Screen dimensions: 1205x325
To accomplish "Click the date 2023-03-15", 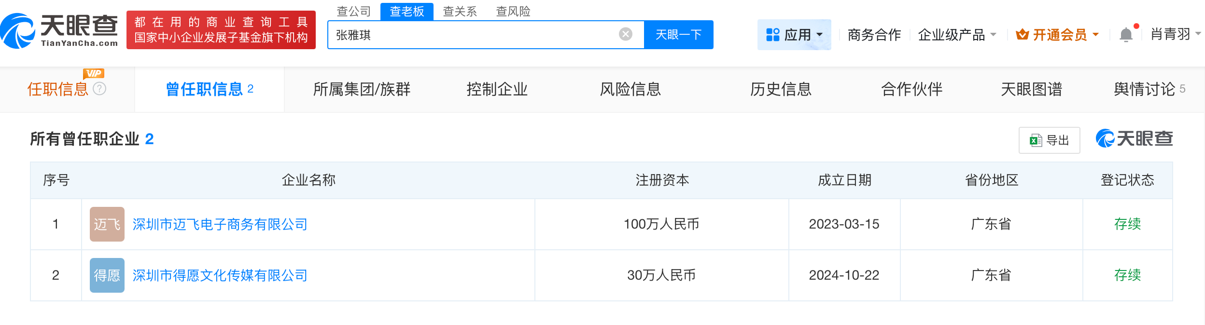I will 844,224.
